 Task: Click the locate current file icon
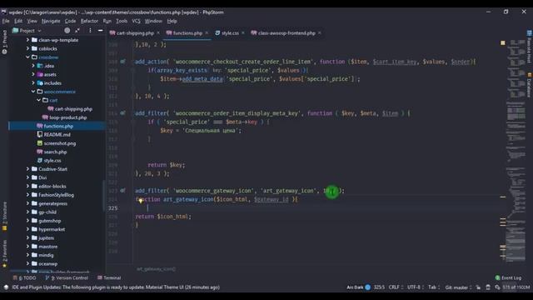point(67,31)
